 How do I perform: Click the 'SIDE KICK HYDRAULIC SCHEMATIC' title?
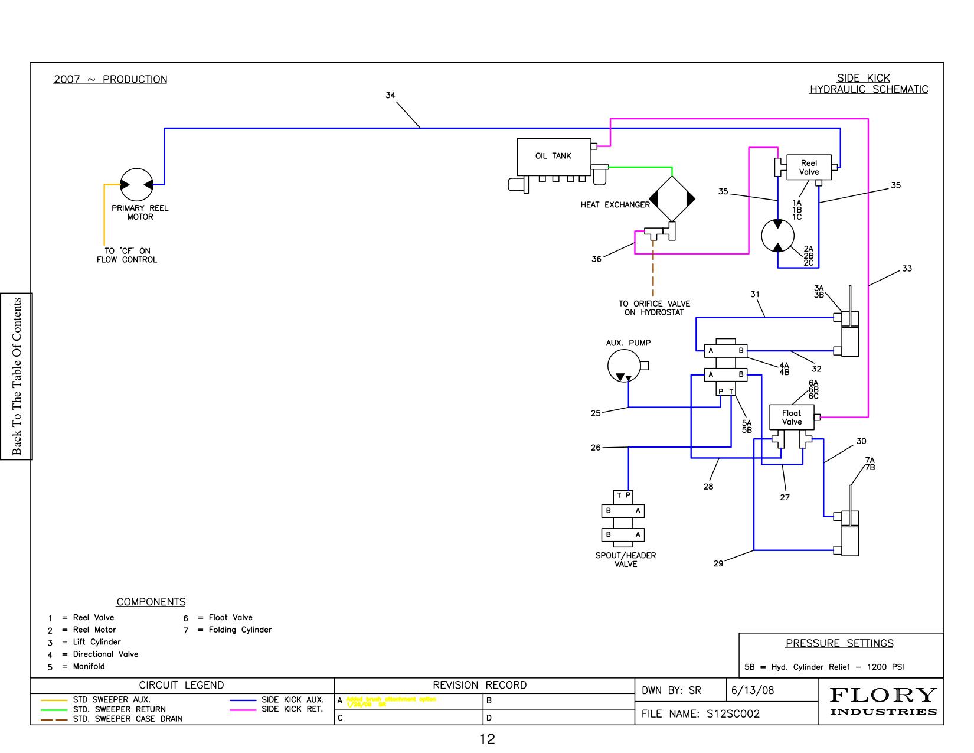click(x=868, y=83)
